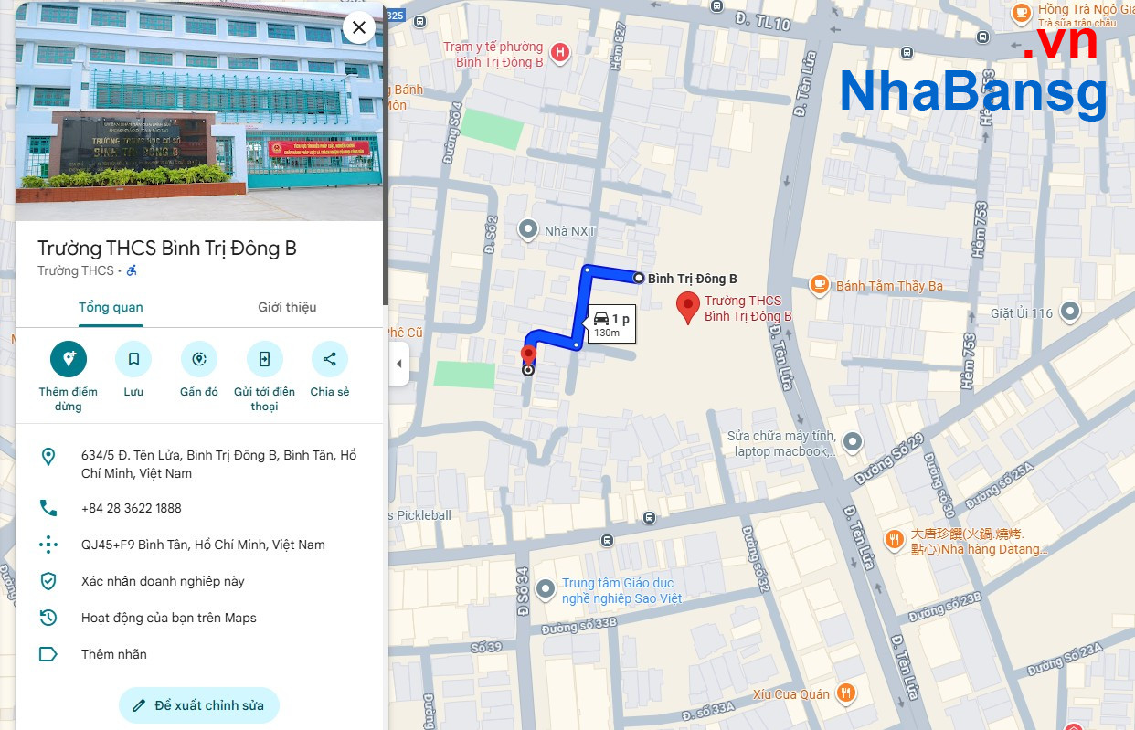Select the Tổng quan tab
The height and width of the screenshot is (730, 1135).
tap(111, 307)
